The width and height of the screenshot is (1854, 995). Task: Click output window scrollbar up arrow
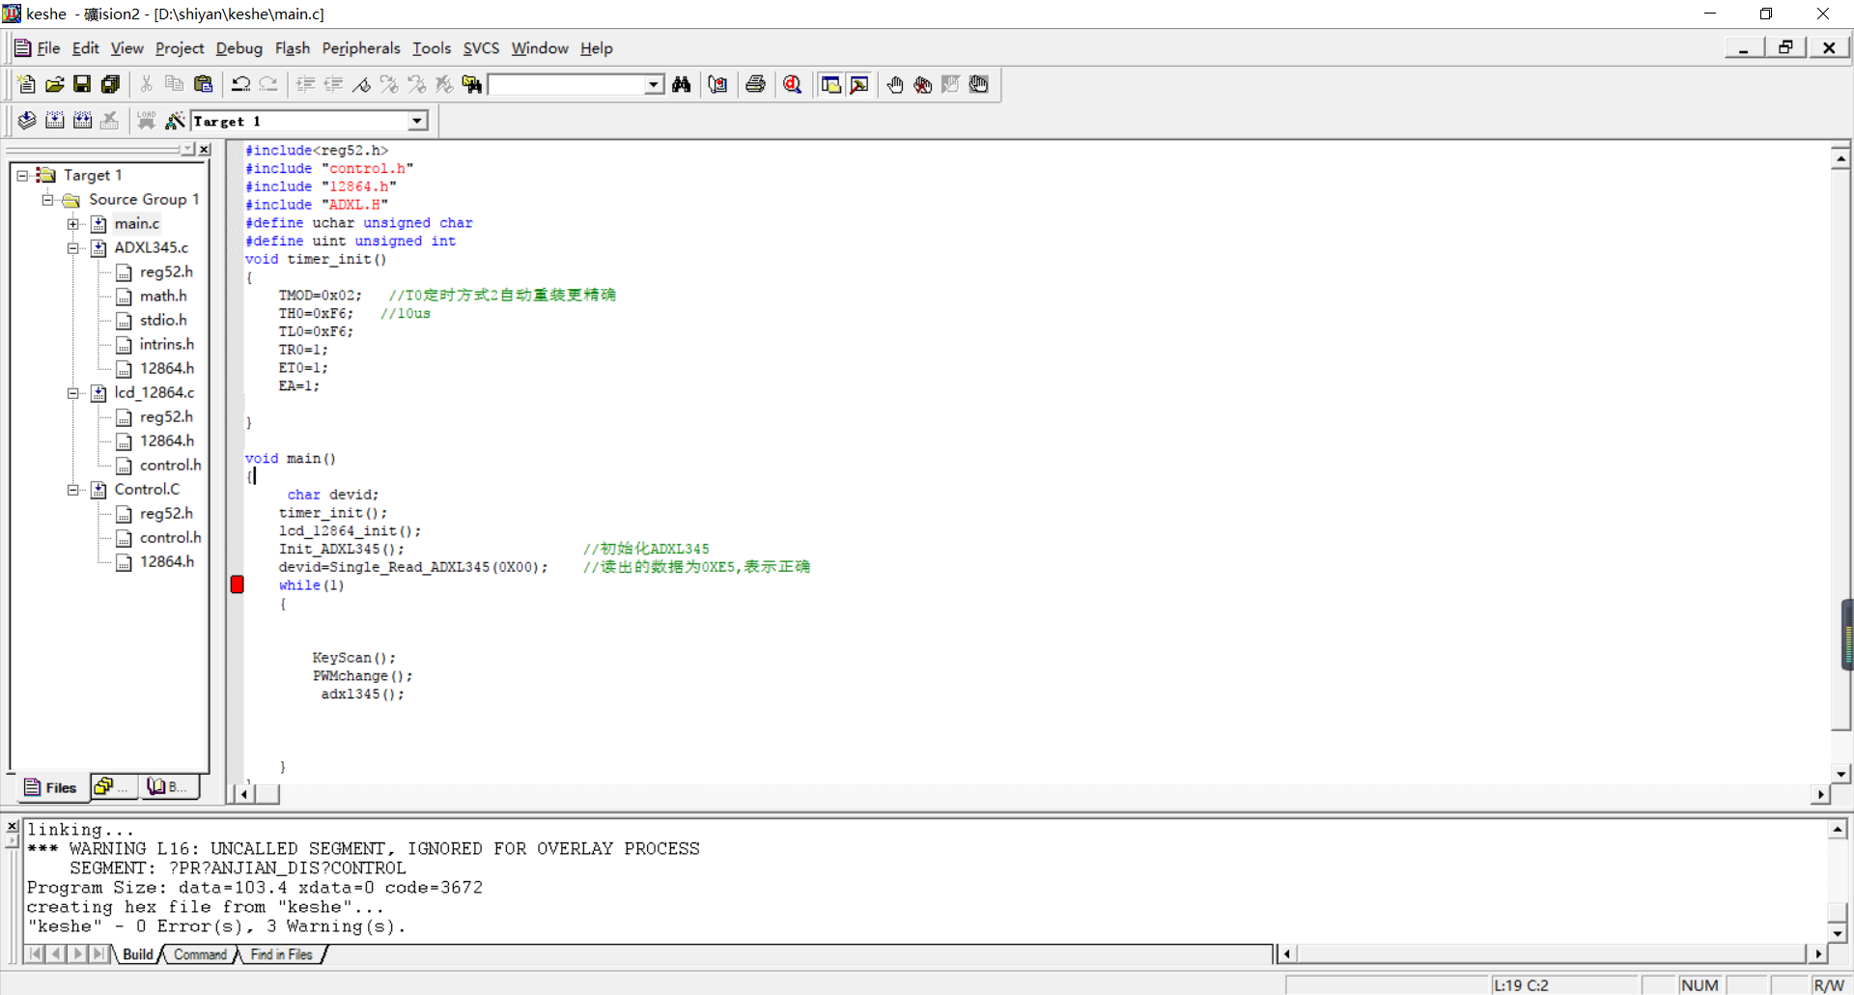(x=1838, y=829)
